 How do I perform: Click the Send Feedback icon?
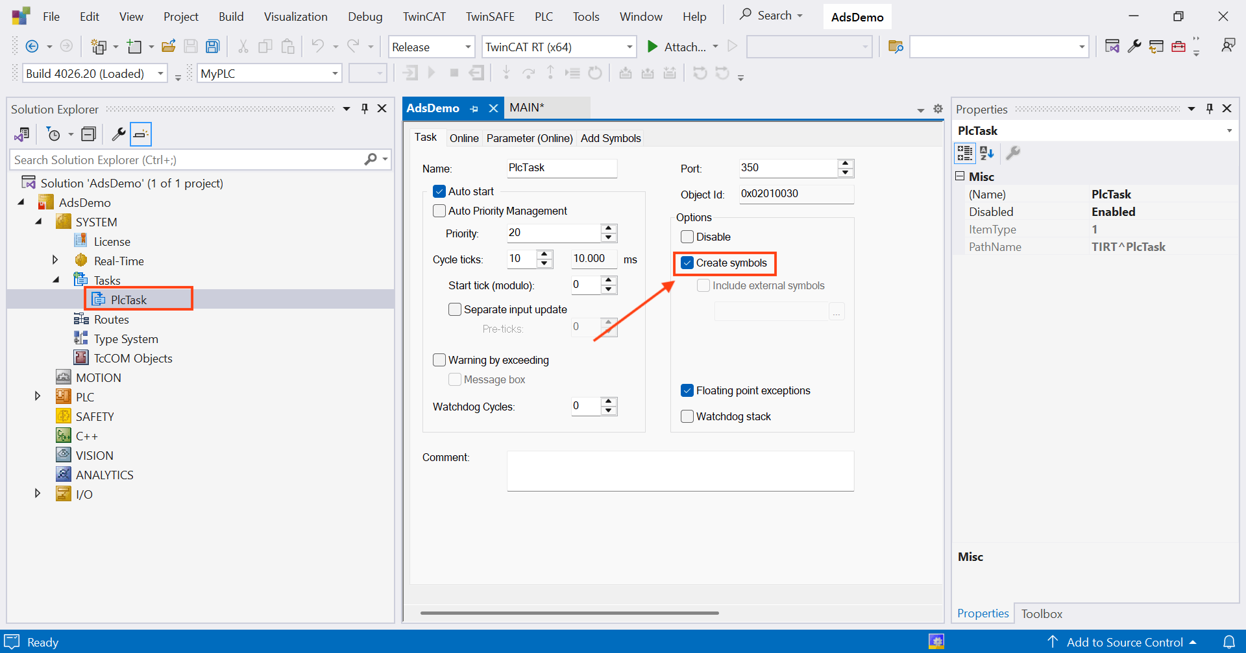[x=1230, y=46]
